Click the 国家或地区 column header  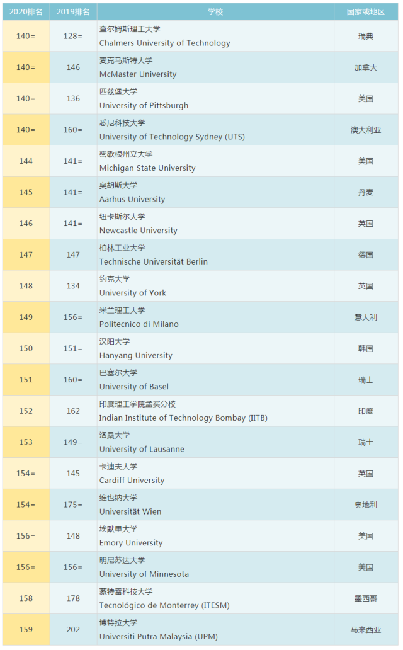(x=366, y=12)
